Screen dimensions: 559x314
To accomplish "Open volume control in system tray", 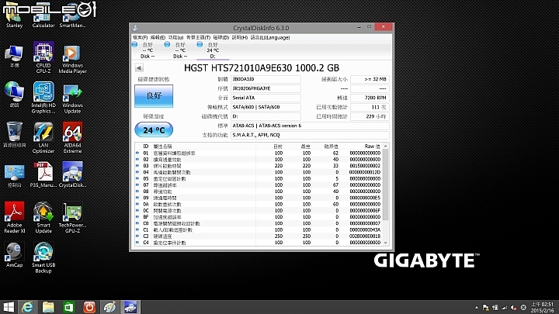I will pyautogui.click(x=513, y=308).
